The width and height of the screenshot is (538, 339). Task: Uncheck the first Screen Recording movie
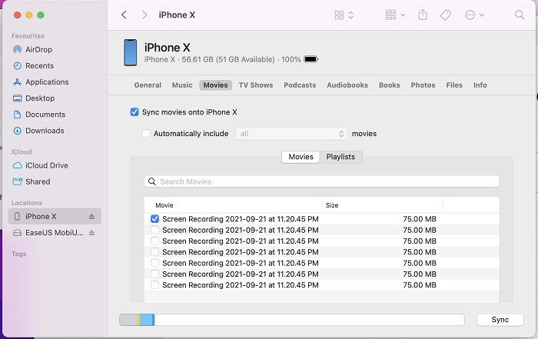tap(155, 219)
